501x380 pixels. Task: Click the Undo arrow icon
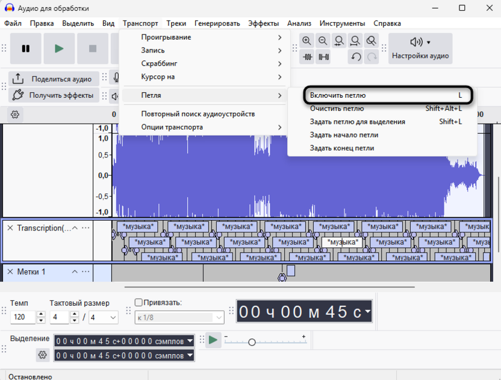(x=355, y=57)
